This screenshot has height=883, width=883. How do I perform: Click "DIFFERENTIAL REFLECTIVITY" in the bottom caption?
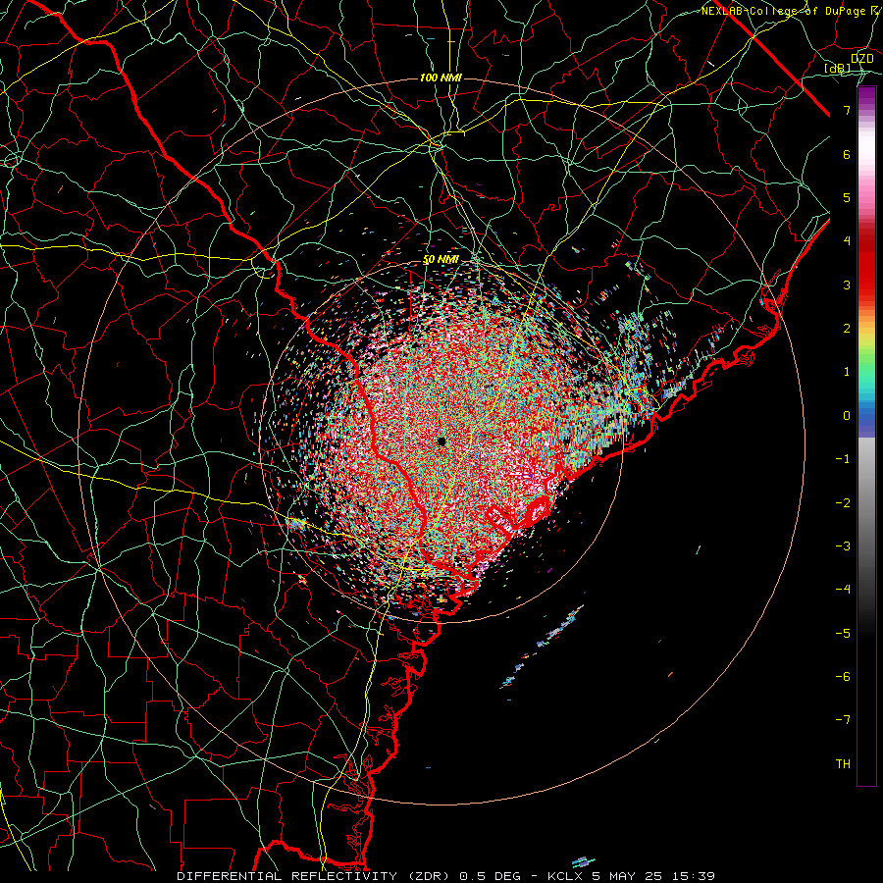click(x=287, y=876)
